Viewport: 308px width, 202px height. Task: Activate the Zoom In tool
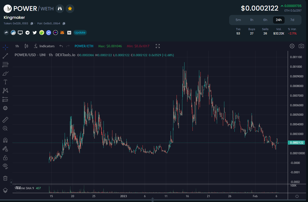(x=5, y=128)
